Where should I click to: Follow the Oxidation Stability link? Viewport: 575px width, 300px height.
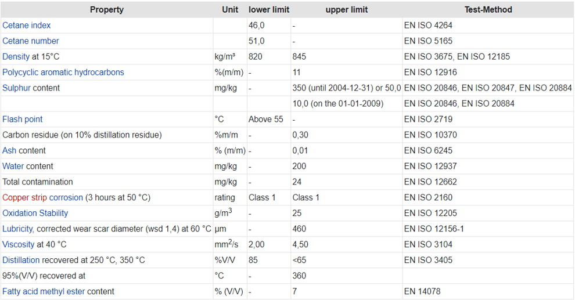coord(35,213)
